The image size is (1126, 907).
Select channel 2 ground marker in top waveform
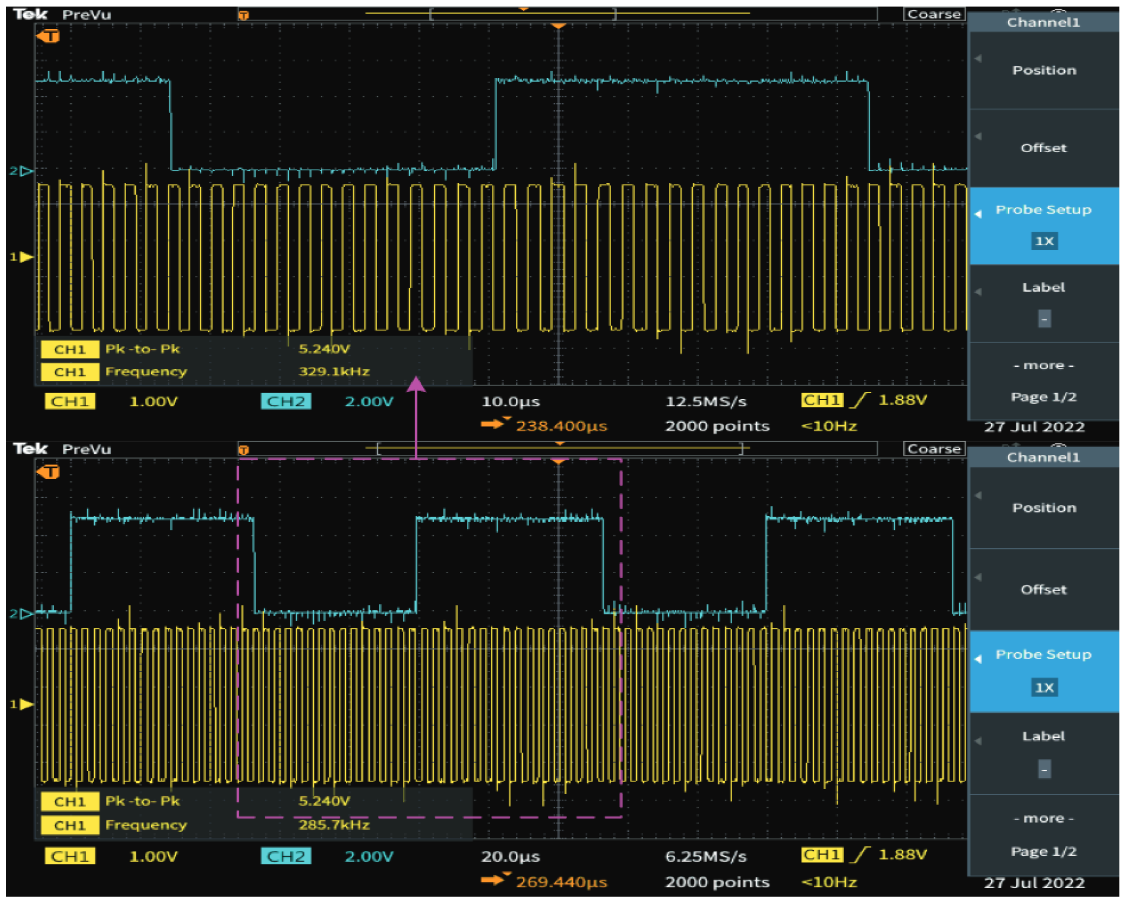[21, 171]
